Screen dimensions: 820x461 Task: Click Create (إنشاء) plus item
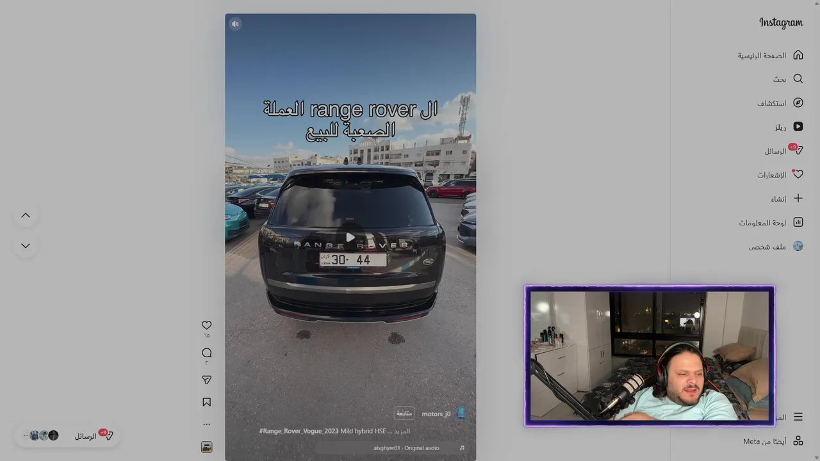point(787,198)
